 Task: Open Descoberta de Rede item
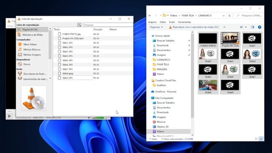pos(35,74)
